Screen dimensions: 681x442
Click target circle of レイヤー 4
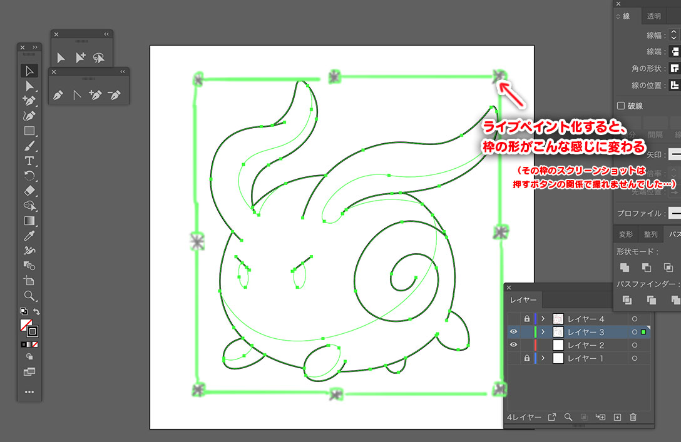point(635,319)
